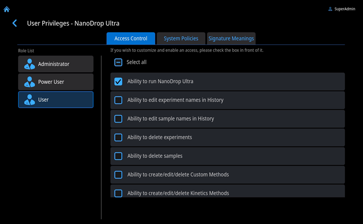Enable Ability to edit experiment names in History

[118, 100]
